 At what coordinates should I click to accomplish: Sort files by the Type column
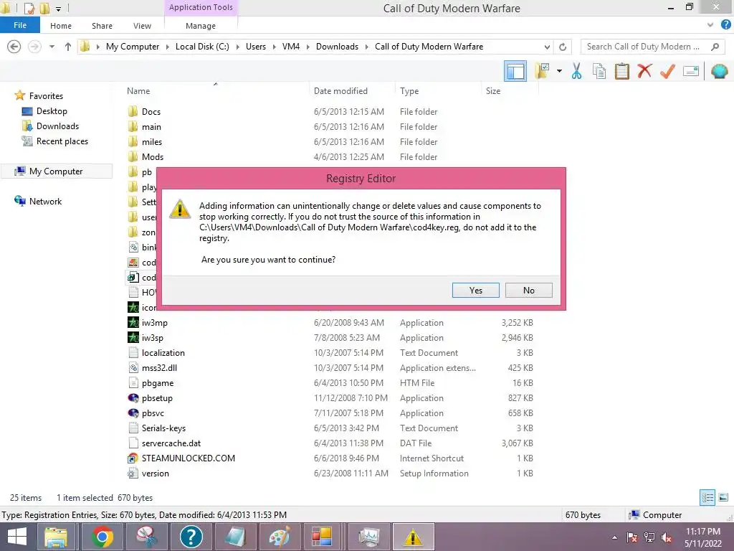[409, 91]
